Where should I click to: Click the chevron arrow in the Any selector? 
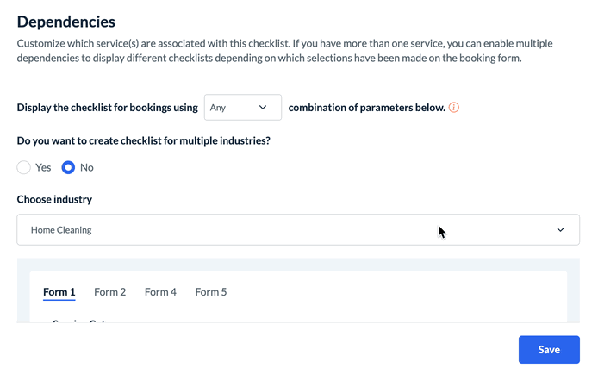pos(263,108)
